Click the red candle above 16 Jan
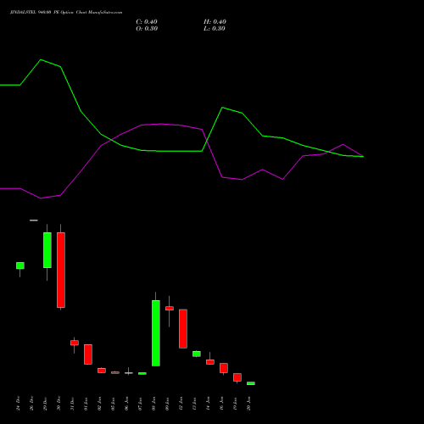Image resolution: width=424 pixels, height=424 pixels. [224, 368]
